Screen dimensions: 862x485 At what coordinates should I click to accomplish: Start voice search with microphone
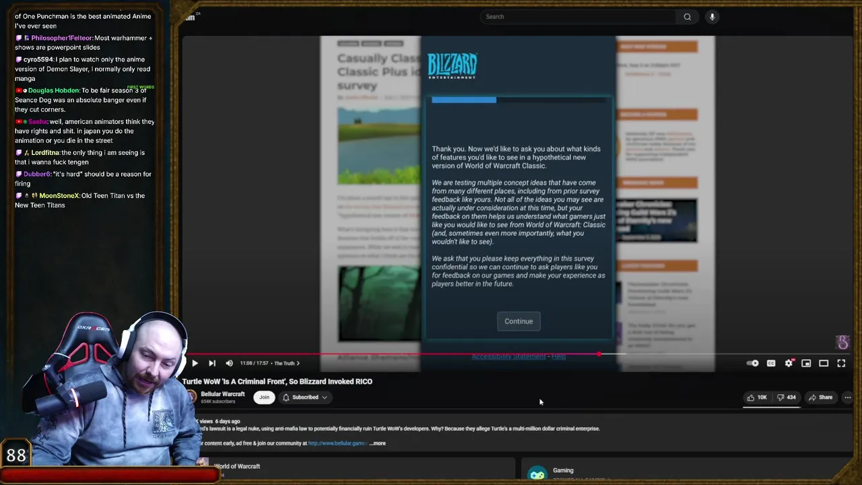(x=712, y=17)
